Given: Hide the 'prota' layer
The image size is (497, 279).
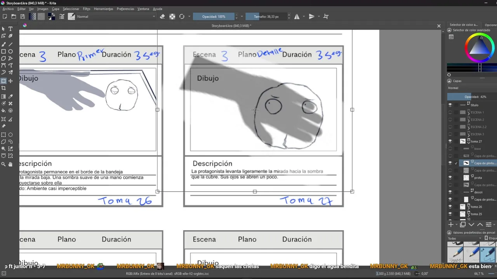Looking at the screenshot, I should point(450,177).
